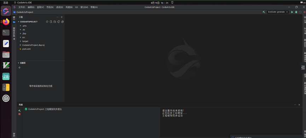The height and width of the screenshot is (138, 306).
Task: Open the 帮助(H) menu
Action: (94, 7)
